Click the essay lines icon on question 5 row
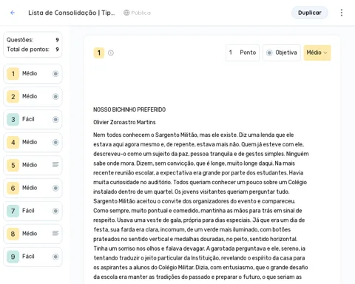355x284 pixels. [x=55, y=165]
